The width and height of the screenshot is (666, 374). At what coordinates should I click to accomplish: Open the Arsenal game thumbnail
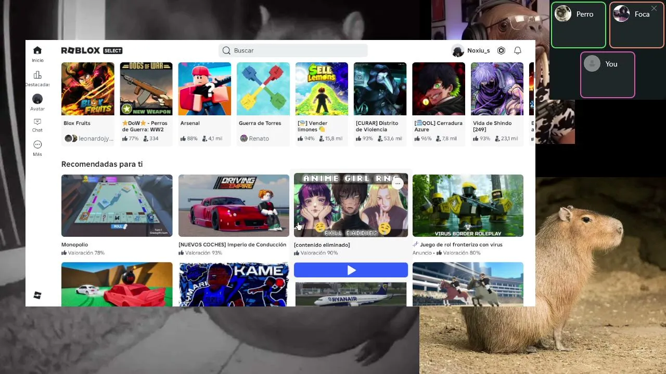coord(204,89)
